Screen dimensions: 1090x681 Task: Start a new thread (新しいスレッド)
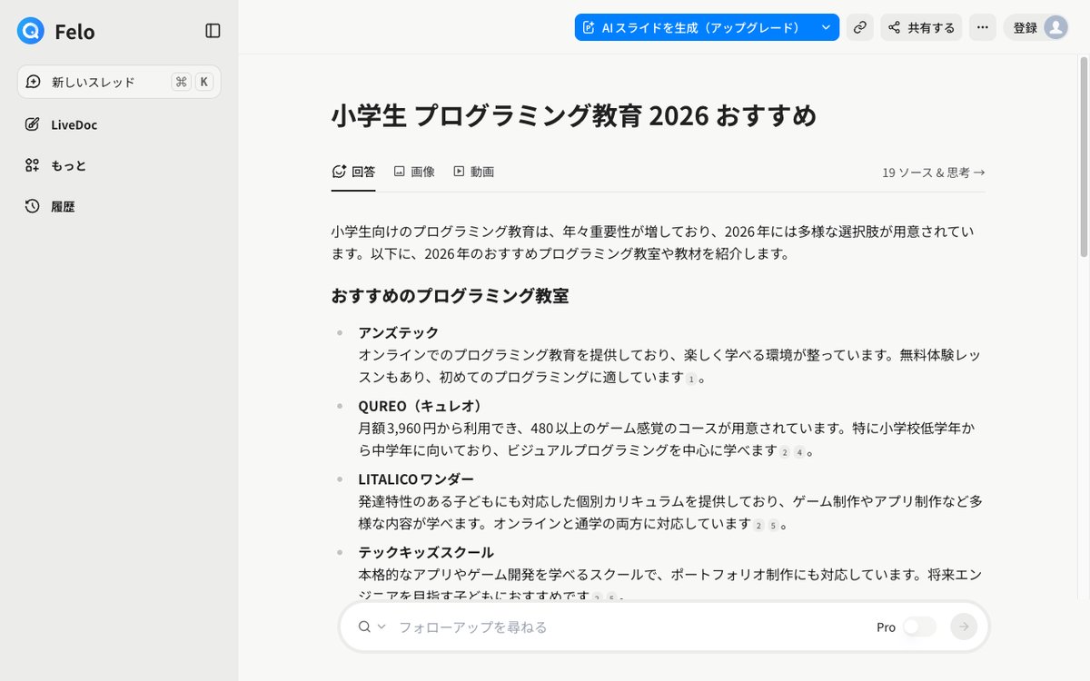[119, 82]
